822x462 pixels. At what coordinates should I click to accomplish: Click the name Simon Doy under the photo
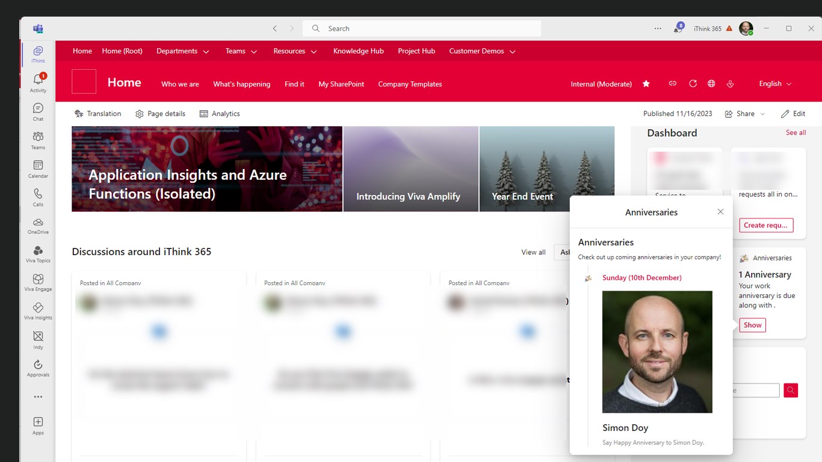click(x=625, y=428)
